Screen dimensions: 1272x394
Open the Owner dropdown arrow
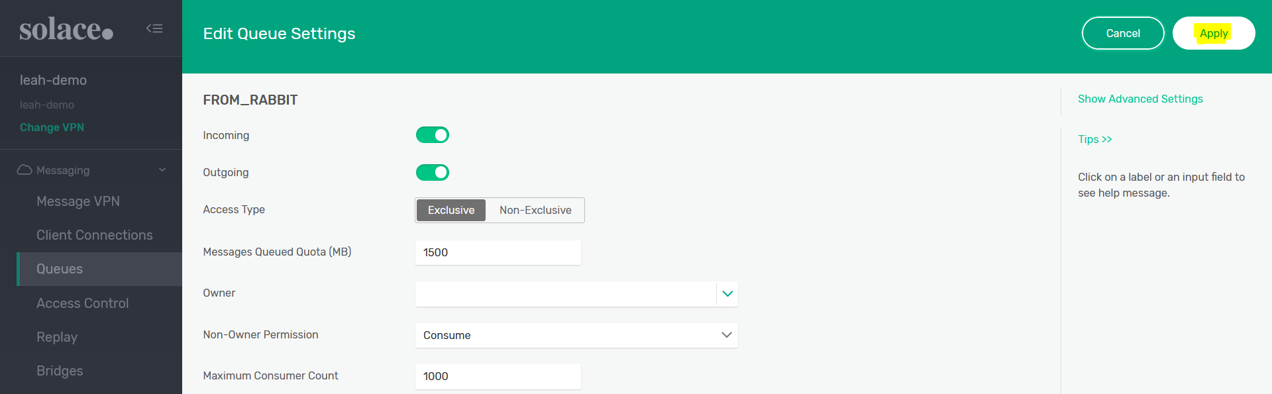point(727,294)
